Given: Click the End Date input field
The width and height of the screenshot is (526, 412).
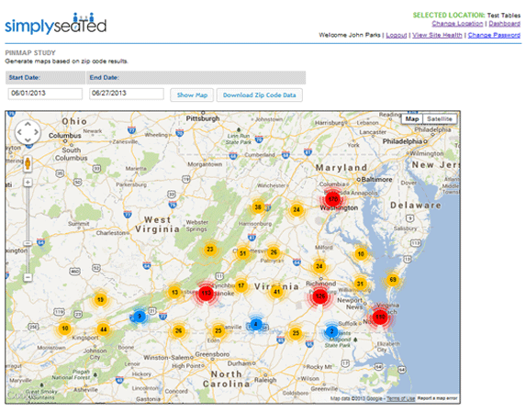Looking at the screenshot, I should tap(127, 94).
